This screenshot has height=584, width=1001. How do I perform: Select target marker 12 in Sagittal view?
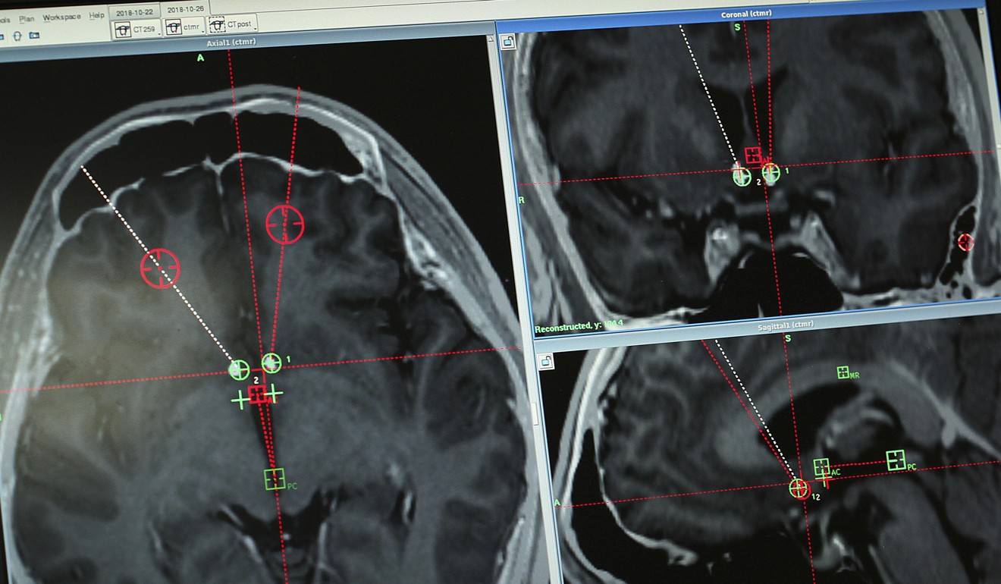pos(799,488)
